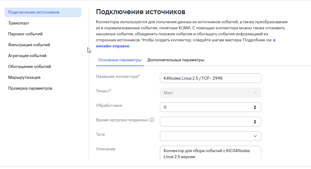Click the Время загрузки геоданных info icon
Screen dimensions: 311x169
point(152,120)
